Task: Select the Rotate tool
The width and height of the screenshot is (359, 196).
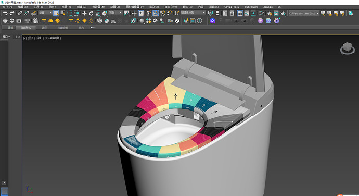Action: coord(91,14)
